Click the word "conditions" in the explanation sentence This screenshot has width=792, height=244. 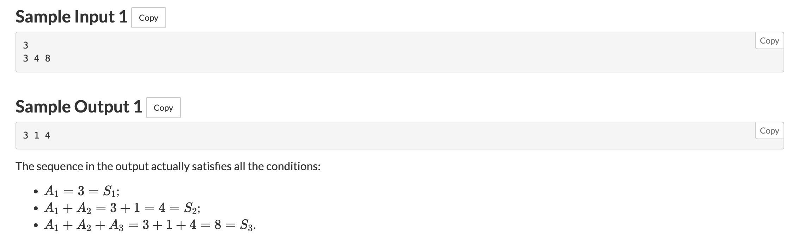pos(292,166)
